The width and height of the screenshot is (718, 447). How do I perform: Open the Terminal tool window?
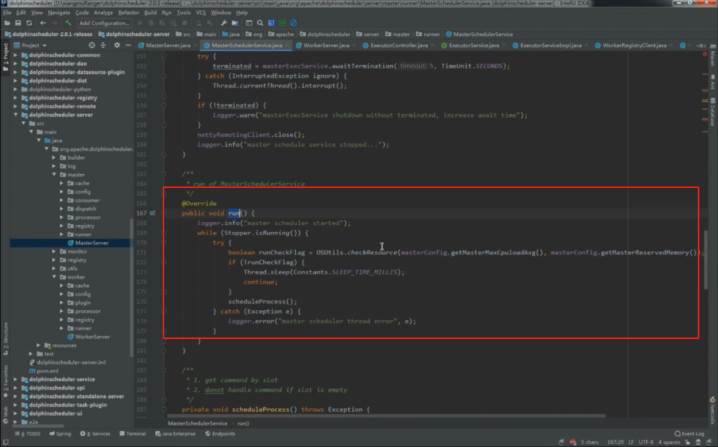pyautogui.click(x=132, y=434)
